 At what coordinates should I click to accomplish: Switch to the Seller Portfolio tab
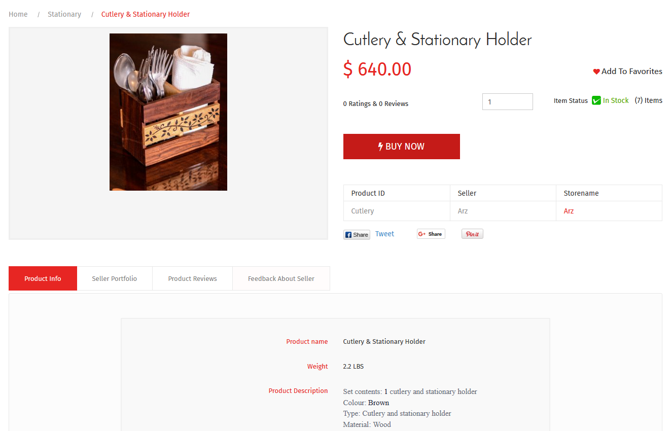115,278
